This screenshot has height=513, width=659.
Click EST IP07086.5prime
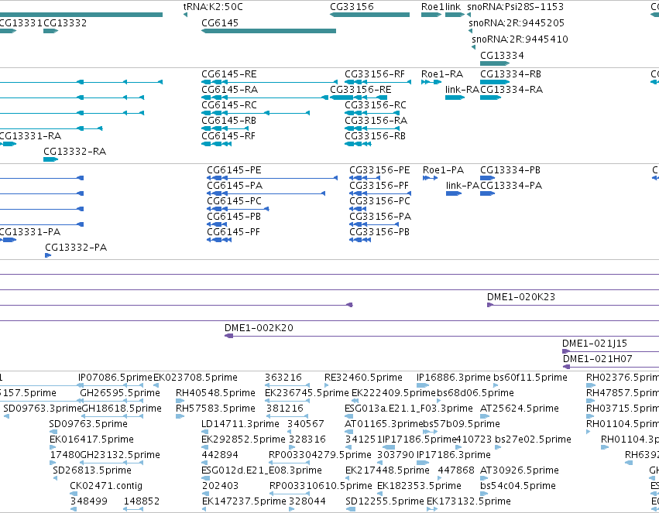point(115,378)
